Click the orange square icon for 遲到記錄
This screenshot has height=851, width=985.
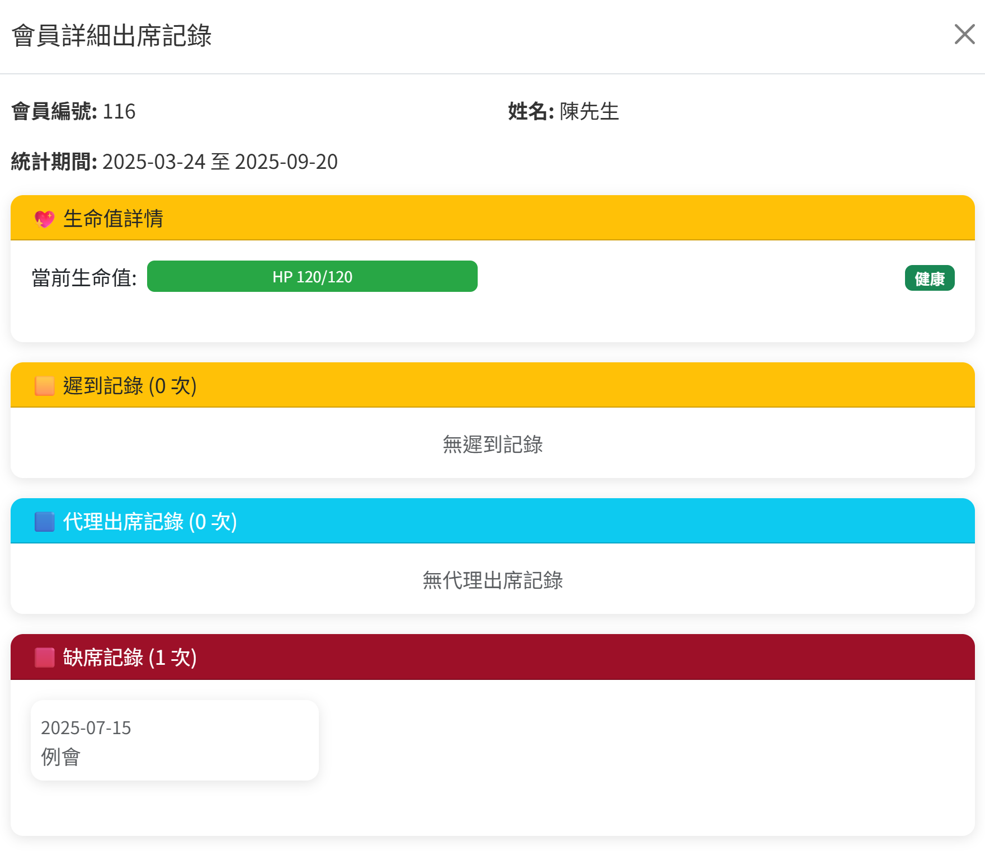tap(45, 386)
